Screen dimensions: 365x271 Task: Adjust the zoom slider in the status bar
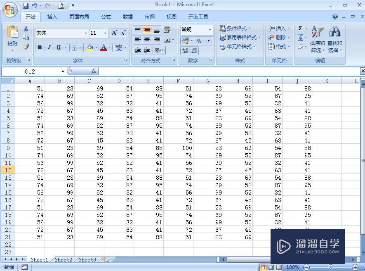pos(330,267)
